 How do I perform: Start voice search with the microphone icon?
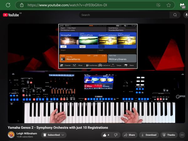point(186,15)
